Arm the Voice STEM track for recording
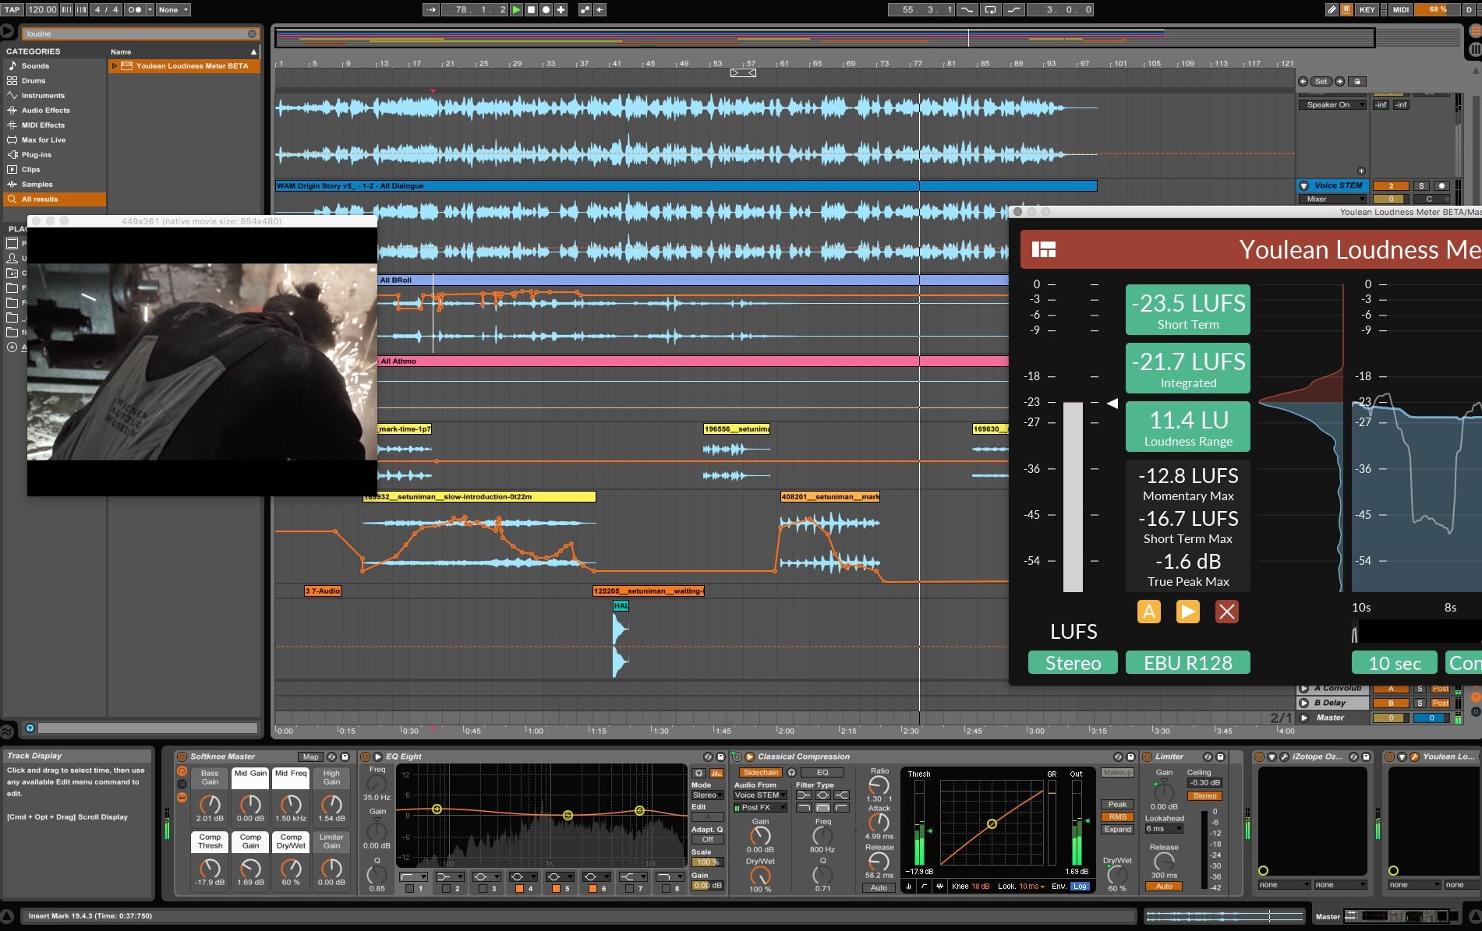The width and height of the screenshot is (1482, 931). click(1441, 186)
